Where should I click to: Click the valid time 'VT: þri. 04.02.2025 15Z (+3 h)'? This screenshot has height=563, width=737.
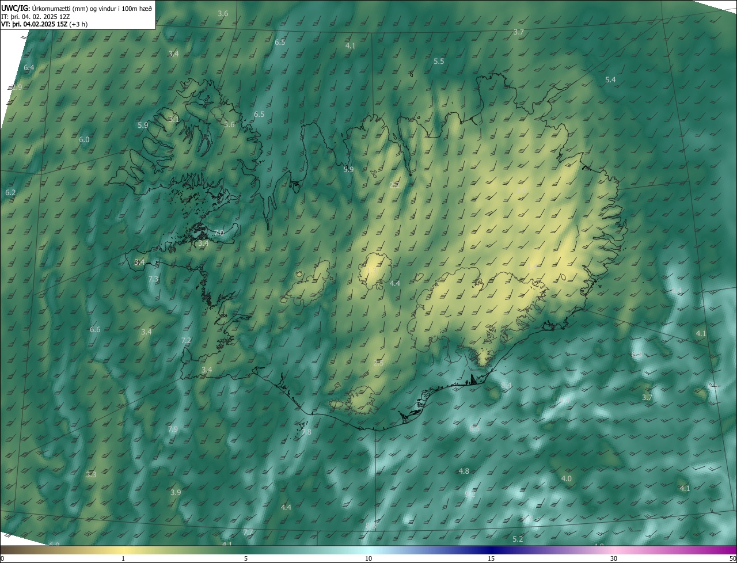[44, 24]
